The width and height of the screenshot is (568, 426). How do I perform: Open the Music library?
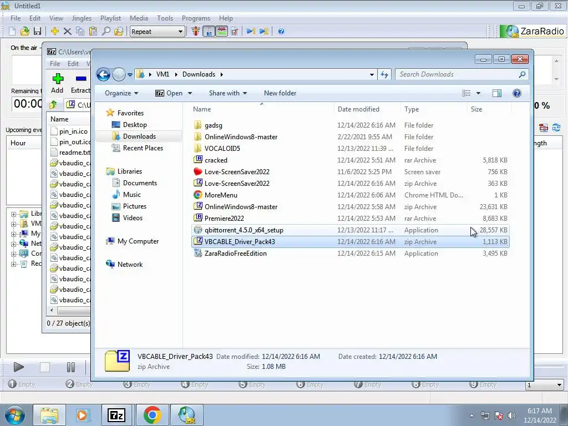132,195
